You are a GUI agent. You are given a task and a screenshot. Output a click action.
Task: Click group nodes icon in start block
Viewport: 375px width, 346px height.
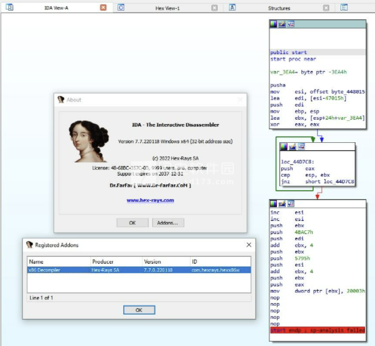point(291,24)
